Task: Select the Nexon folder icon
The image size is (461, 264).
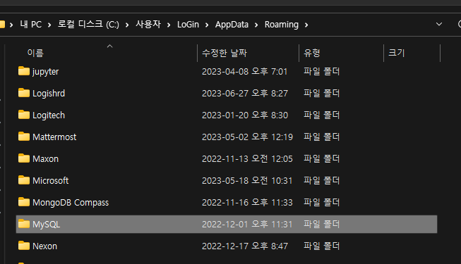Action: [24, 246]
